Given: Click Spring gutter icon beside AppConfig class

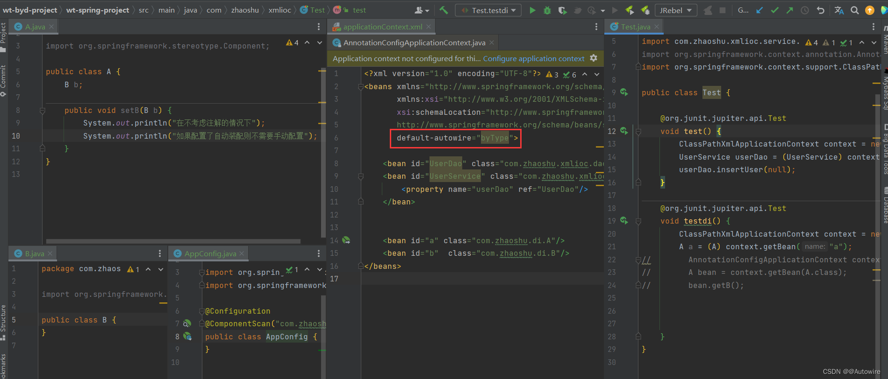Looking at the screenshot, I should (187, 337).
